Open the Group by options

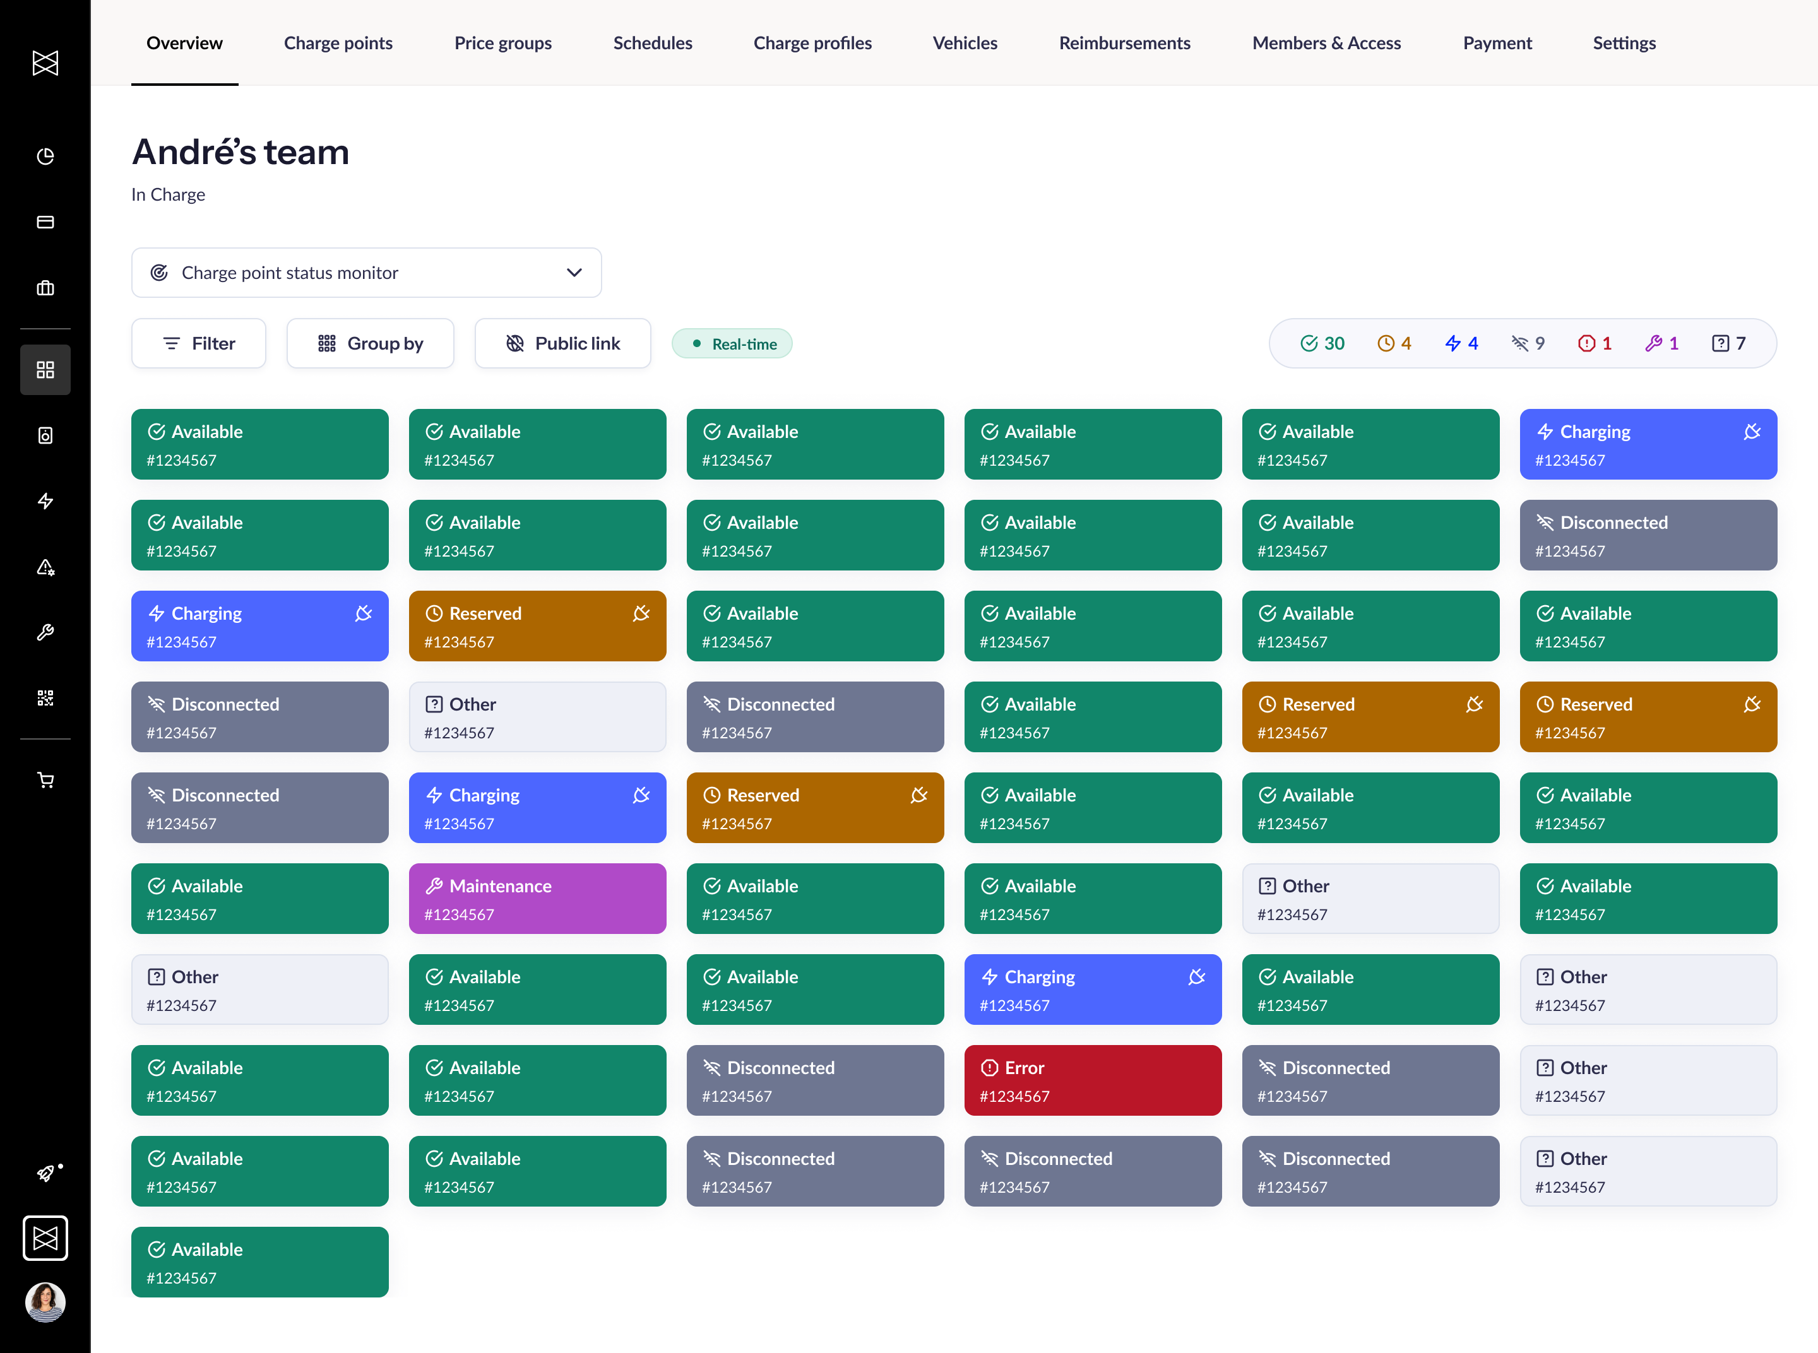[371, 343]
